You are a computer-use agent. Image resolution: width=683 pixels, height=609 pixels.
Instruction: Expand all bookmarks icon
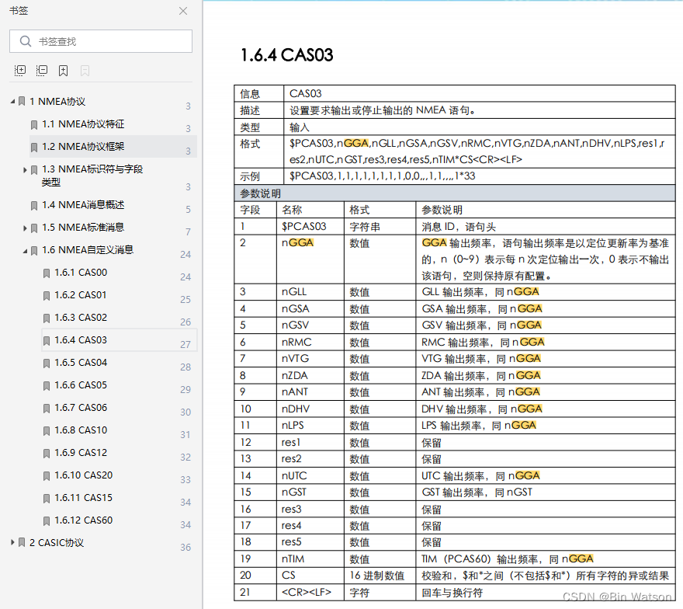point(20,71)
